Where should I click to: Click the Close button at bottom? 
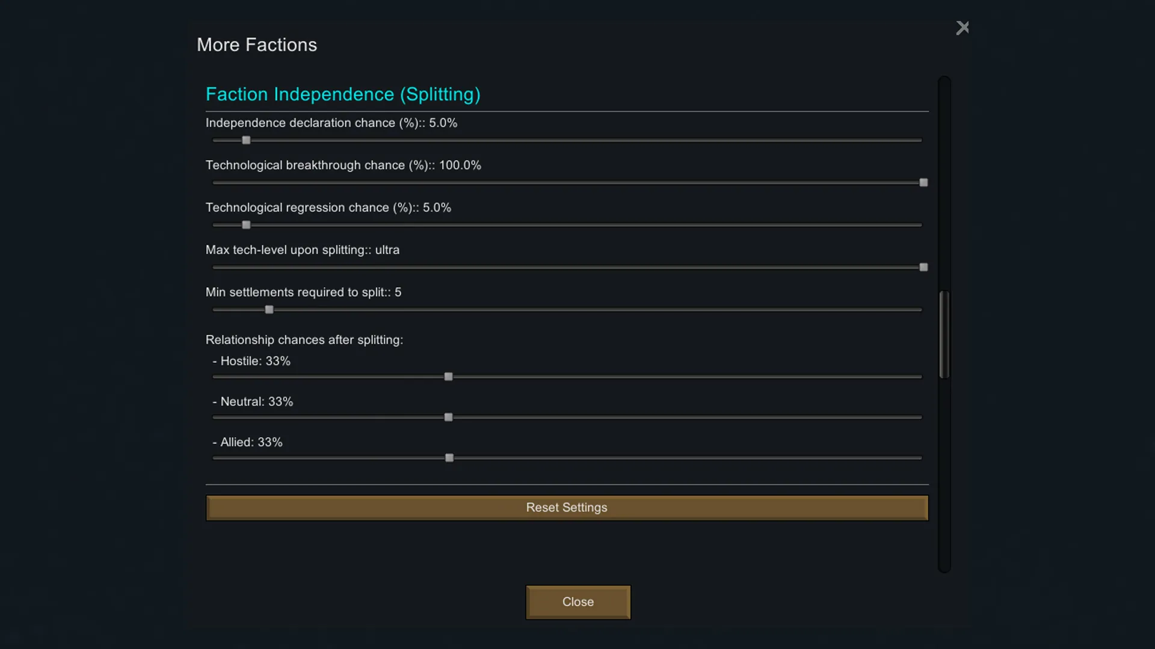pos(577,602)
